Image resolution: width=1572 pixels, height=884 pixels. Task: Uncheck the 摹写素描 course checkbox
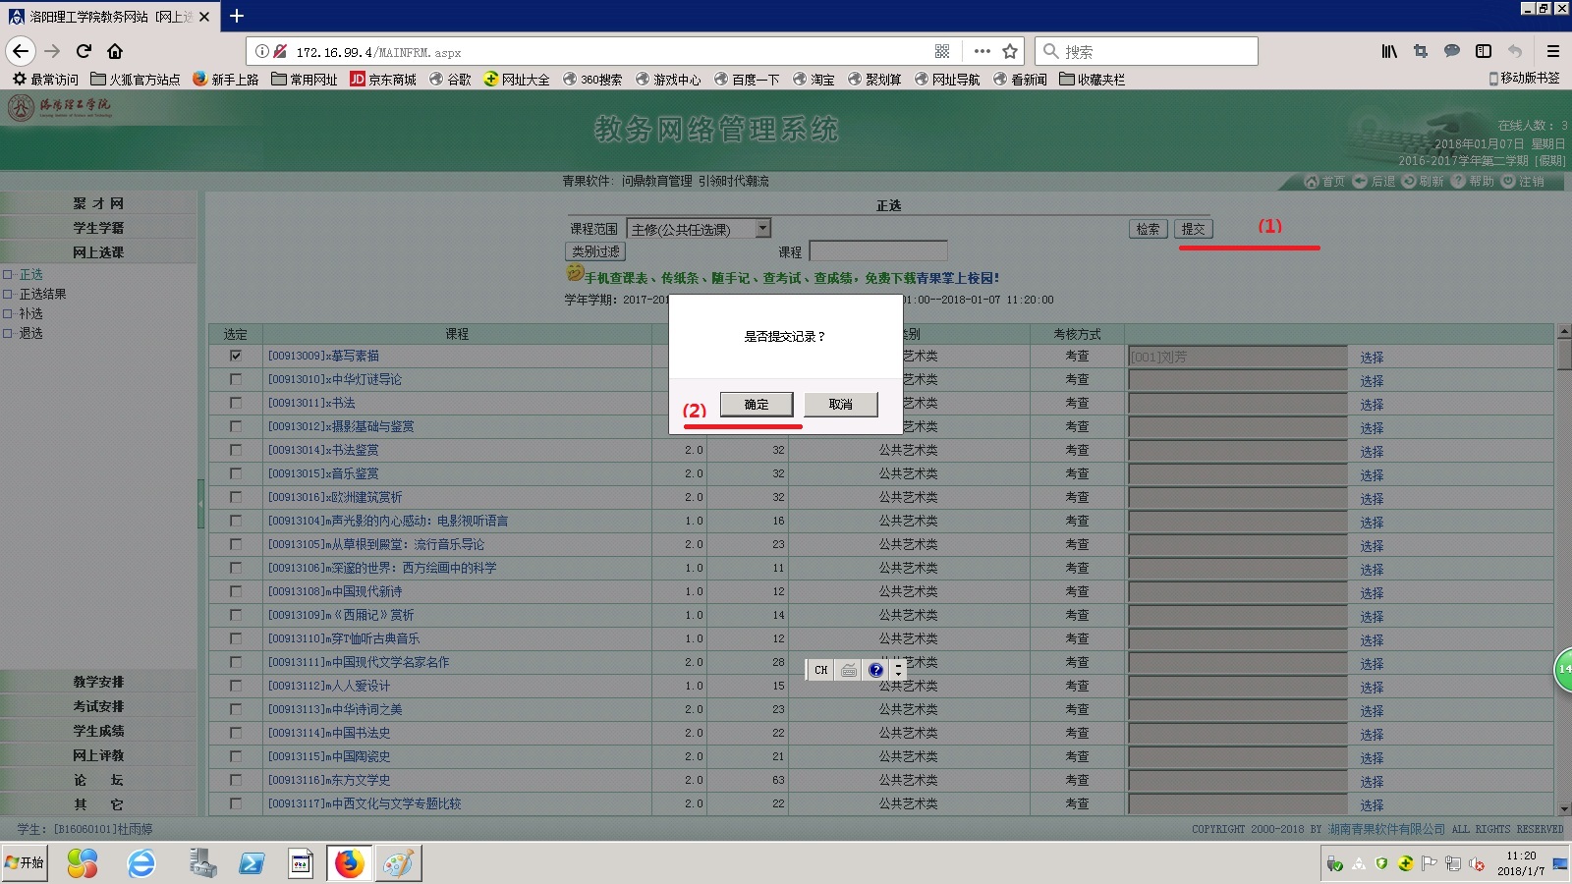click(x=236, y=356)
